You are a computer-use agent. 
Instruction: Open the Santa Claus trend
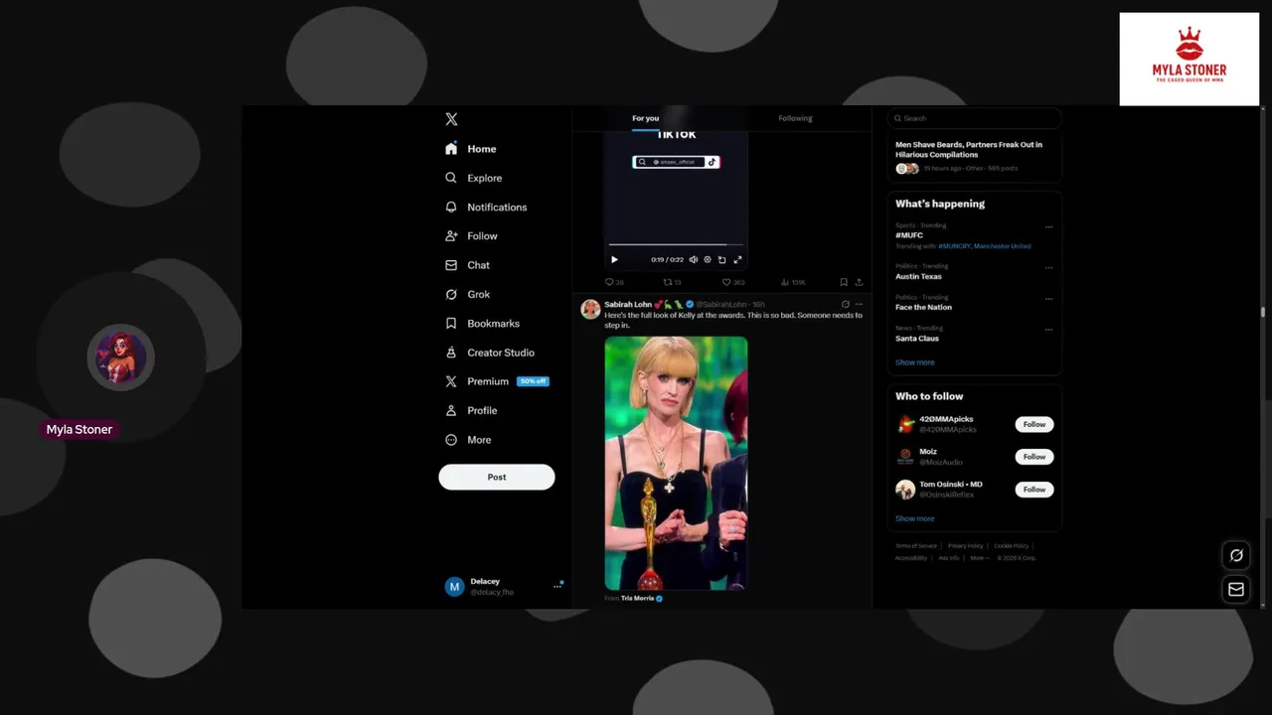click(917, 339)
